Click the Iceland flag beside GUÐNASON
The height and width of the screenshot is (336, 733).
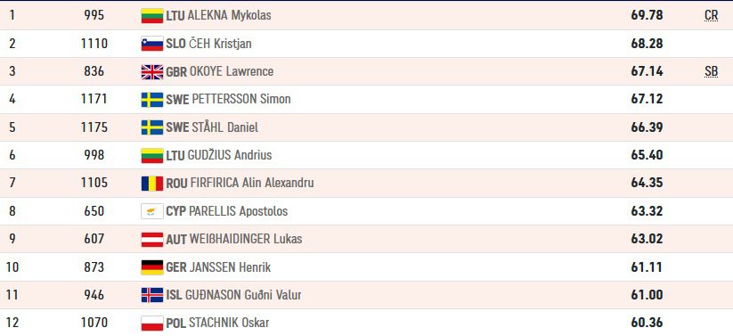click(x=152, y=295)
